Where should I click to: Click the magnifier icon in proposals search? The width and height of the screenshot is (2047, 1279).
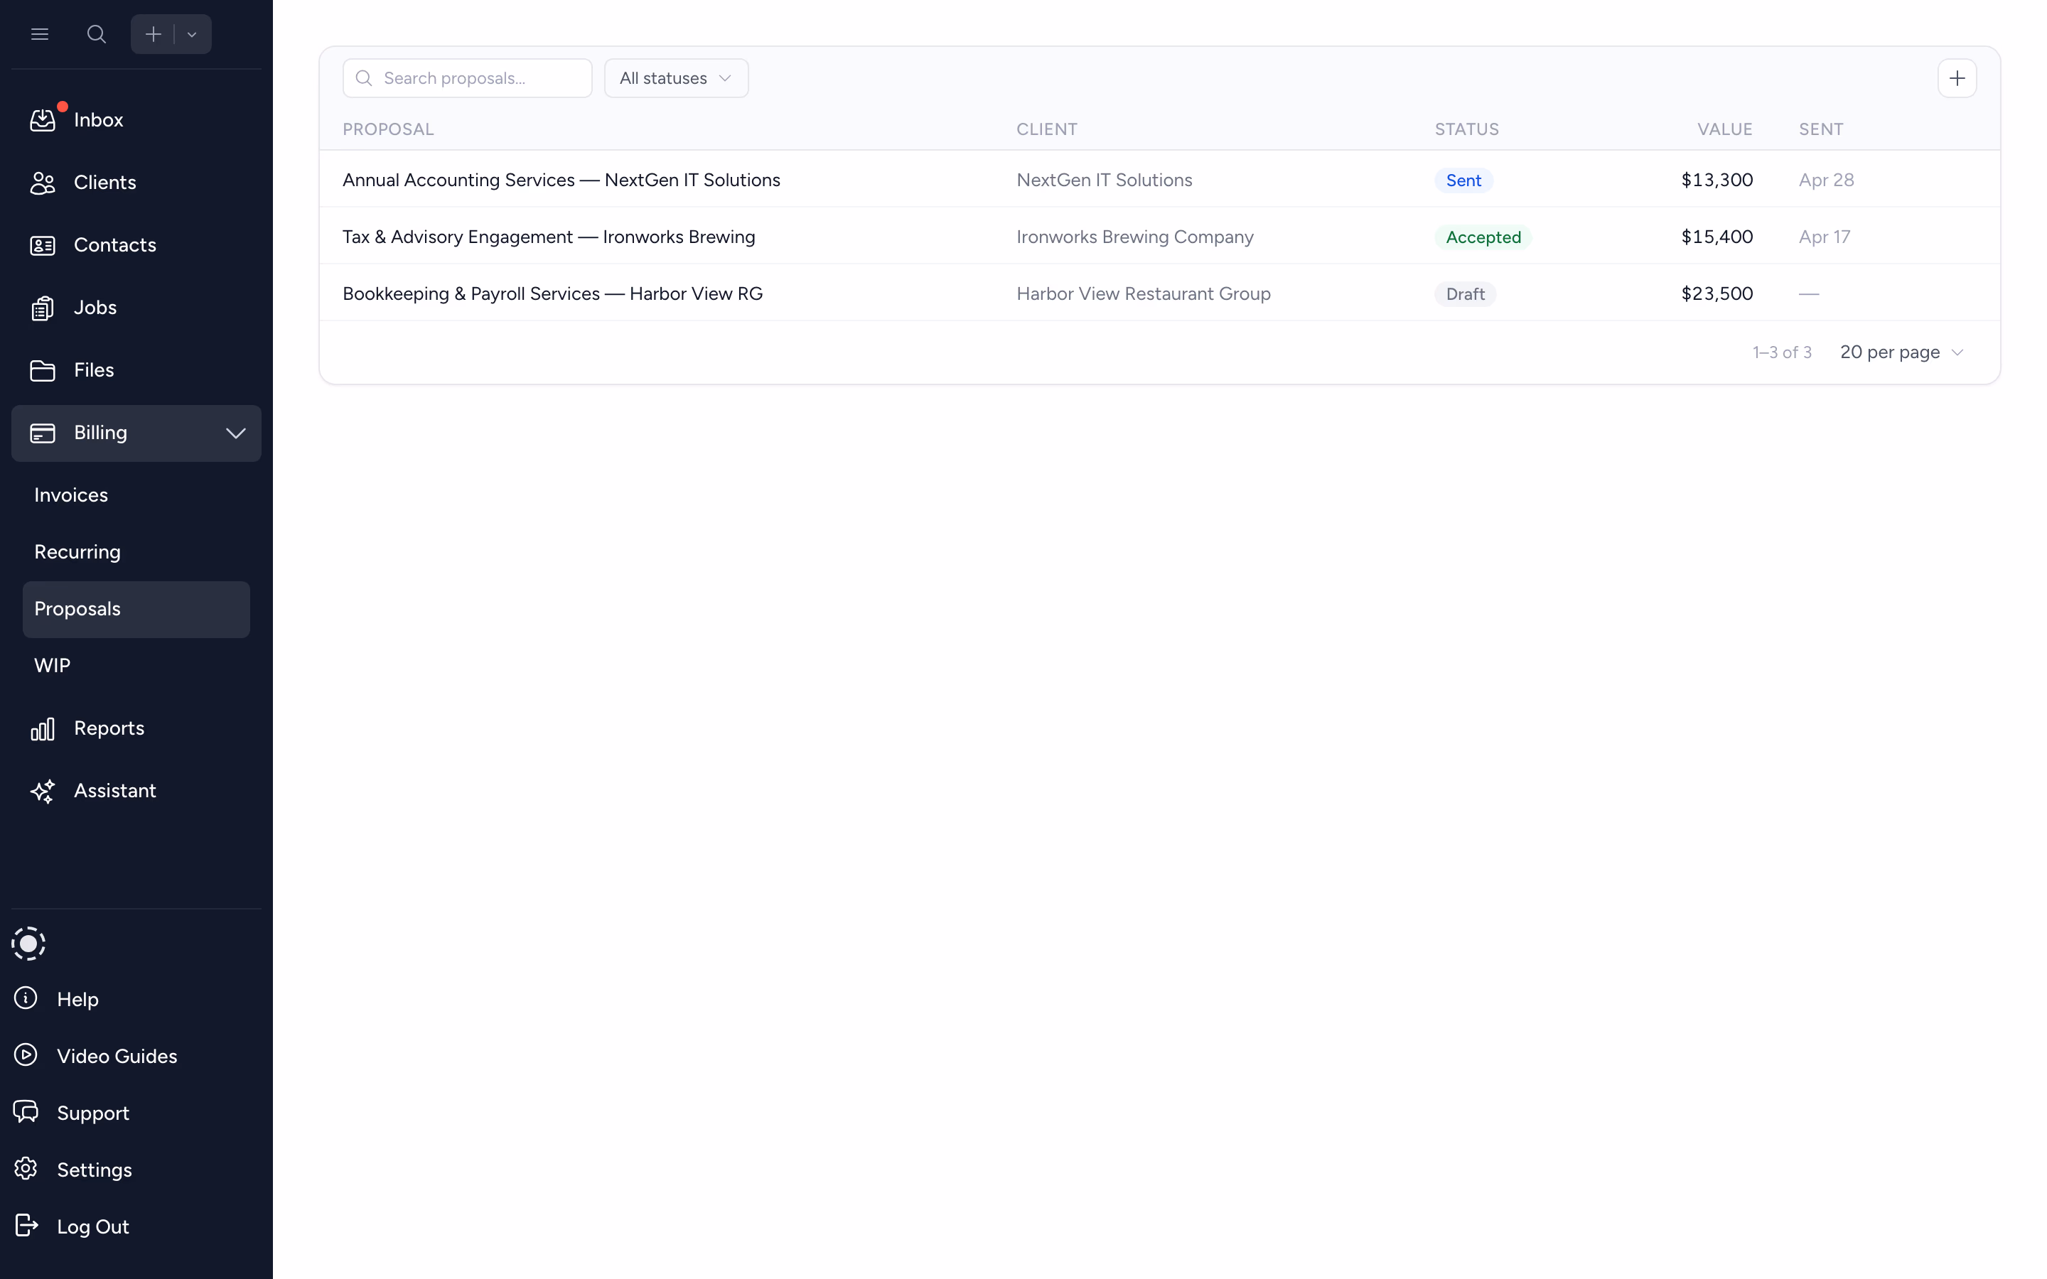point(364,79)
